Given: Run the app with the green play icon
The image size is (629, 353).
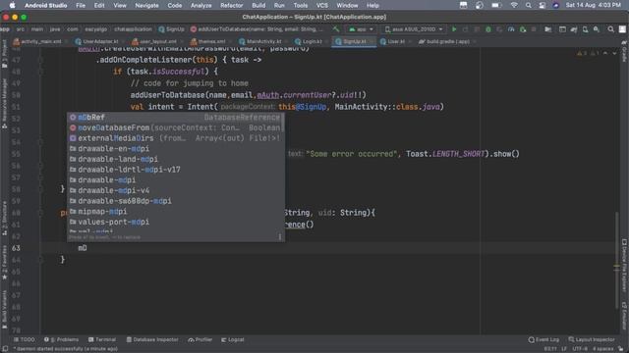Looking at the screenshot, I should click(454, 29).
